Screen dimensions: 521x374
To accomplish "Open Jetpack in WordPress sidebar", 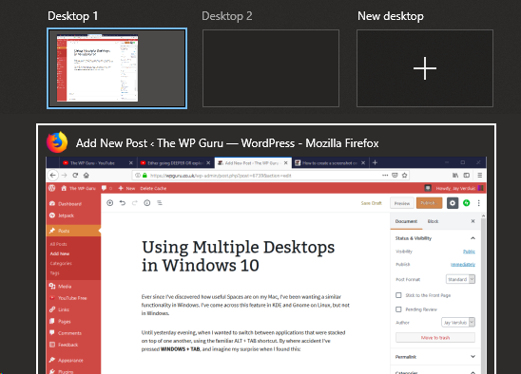I will [x=66, y=215].
